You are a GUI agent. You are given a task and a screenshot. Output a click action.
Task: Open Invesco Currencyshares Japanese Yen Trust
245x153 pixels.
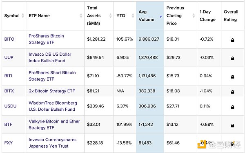tap(53, 143)
